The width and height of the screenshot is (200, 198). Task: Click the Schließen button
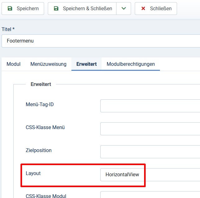(x=156, y=9)
